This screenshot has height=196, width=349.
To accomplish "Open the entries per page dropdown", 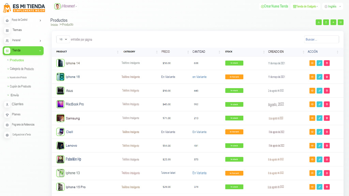I will pos(63,39).
